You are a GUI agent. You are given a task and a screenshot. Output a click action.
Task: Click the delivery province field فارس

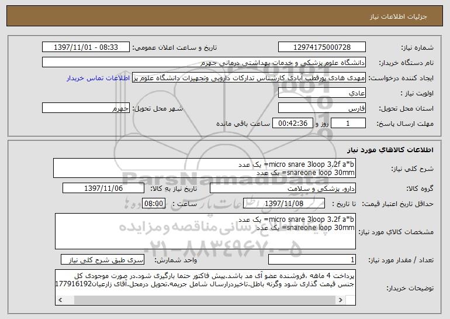[321, 108]
